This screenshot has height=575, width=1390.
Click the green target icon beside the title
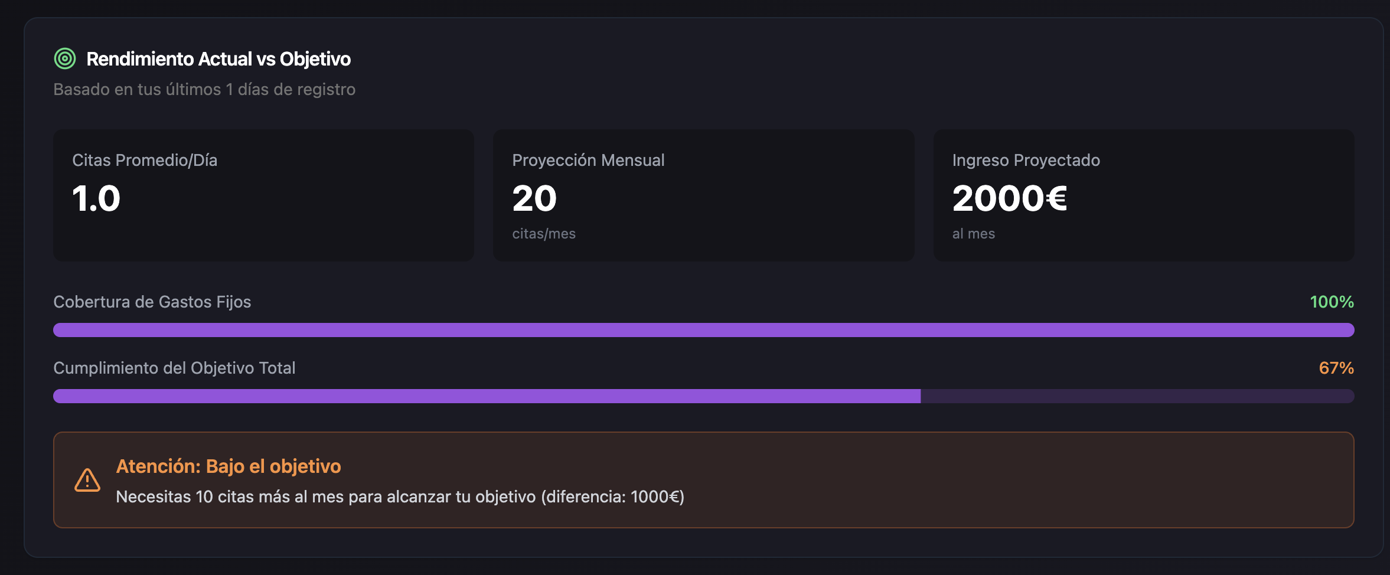[x=65, y=58]
